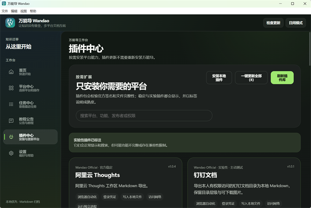
Task: Click the plug icon beside 插件中心
Action: point(11,137)
